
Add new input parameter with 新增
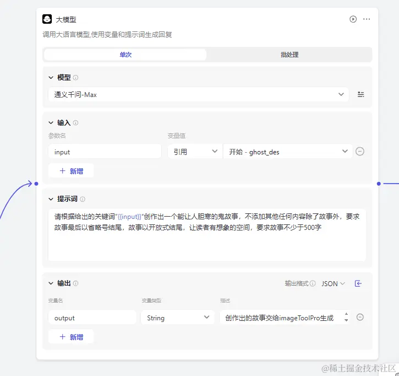(71, 171)
